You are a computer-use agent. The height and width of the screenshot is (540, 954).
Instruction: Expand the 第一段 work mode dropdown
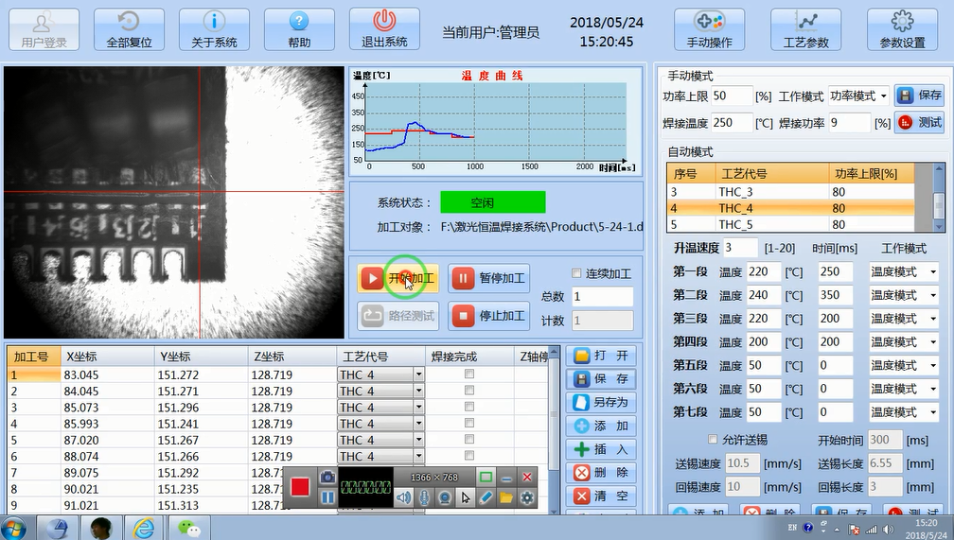[x=930, y=272]
